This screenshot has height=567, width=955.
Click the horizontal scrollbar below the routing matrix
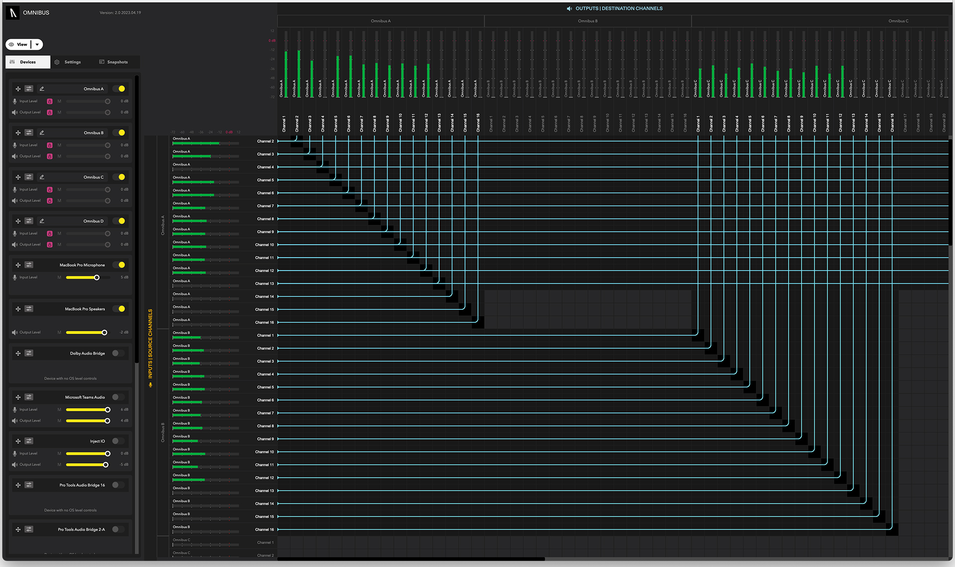[x=411, y=559]
